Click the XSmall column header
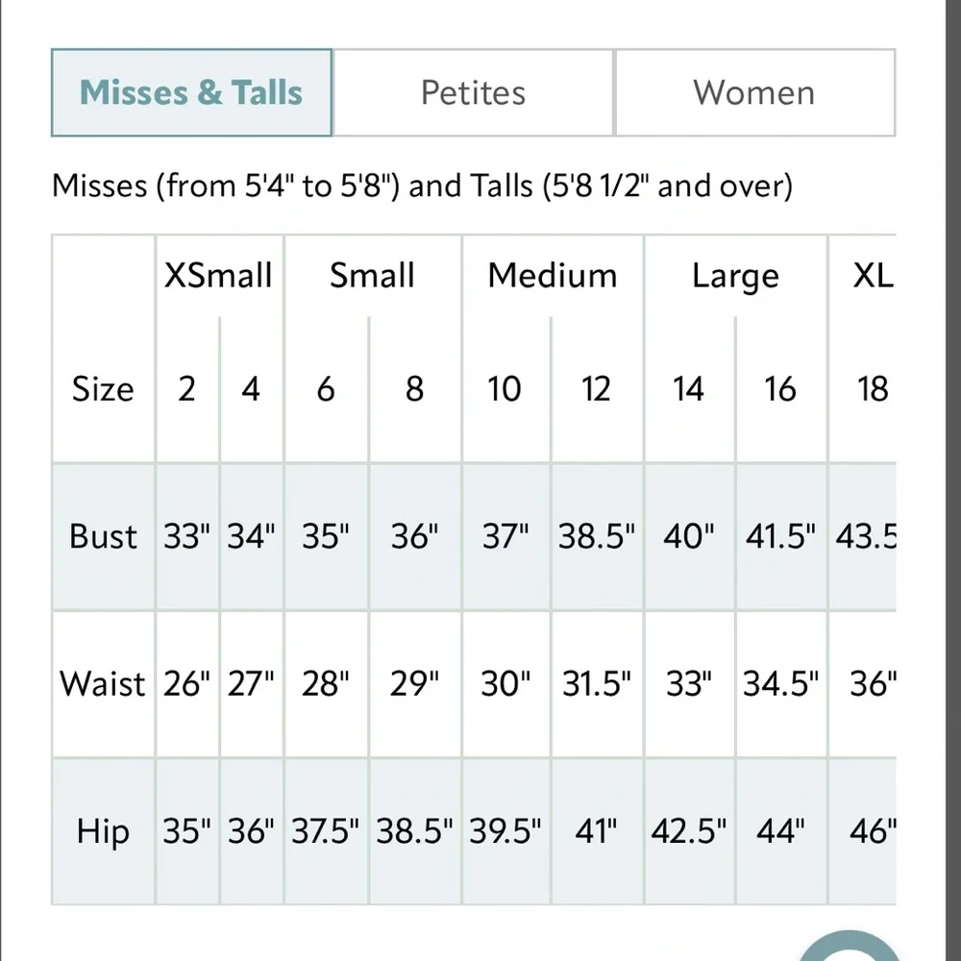The width and height of the screenshot is (961, 961). [x=218, y=276]
